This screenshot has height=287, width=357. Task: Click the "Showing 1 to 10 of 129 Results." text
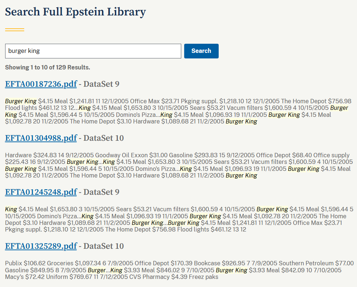pos(48,68)
